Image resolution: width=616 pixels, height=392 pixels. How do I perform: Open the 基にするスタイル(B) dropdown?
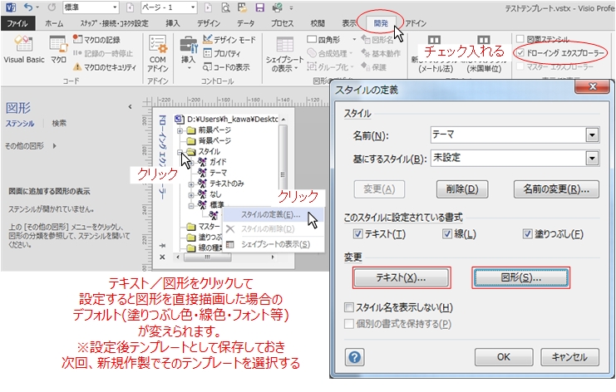(592, 159)
